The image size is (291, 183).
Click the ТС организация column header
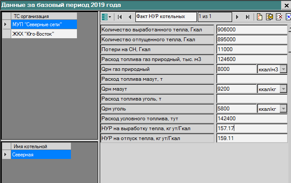click(x=43, y=16)
